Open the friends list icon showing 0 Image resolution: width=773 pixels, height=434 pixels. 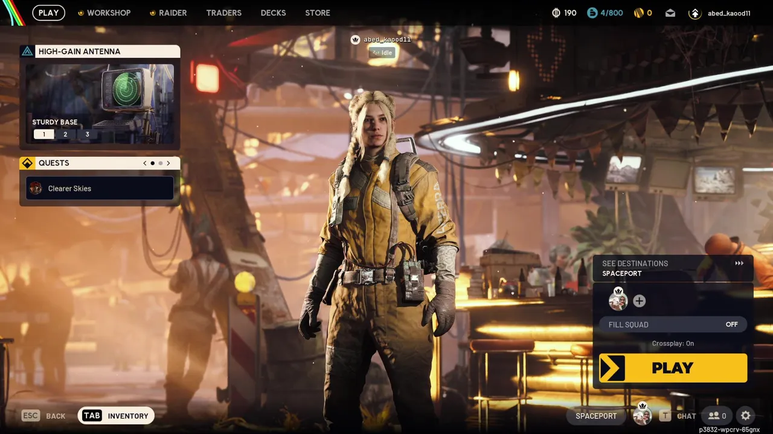(x=717, y=416)
